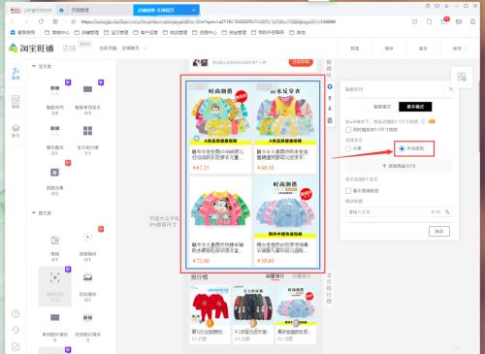This screenshot has width=485, height=354.
Task: Select the manual add radio button
Action: 402,148
